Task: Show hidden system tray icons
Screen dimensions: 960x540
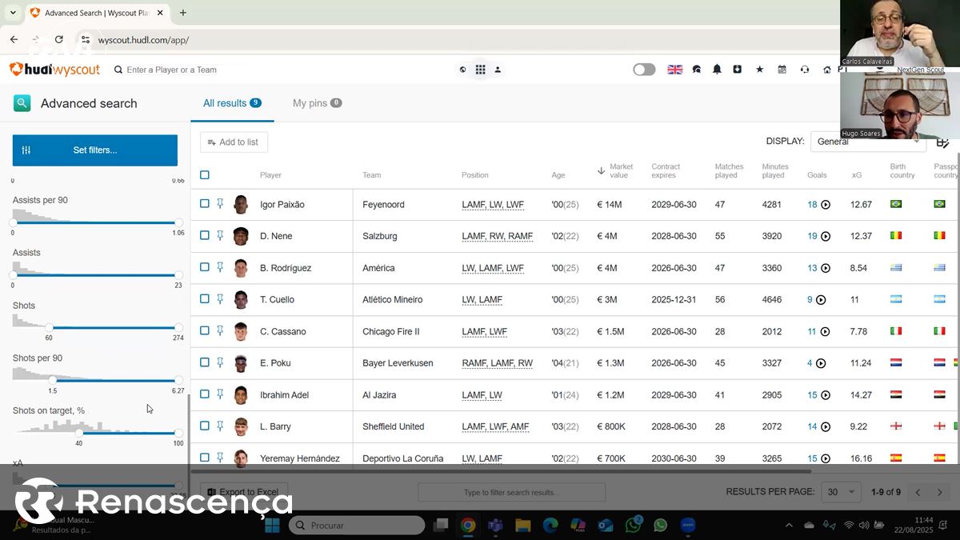Action: coord(789,526)
